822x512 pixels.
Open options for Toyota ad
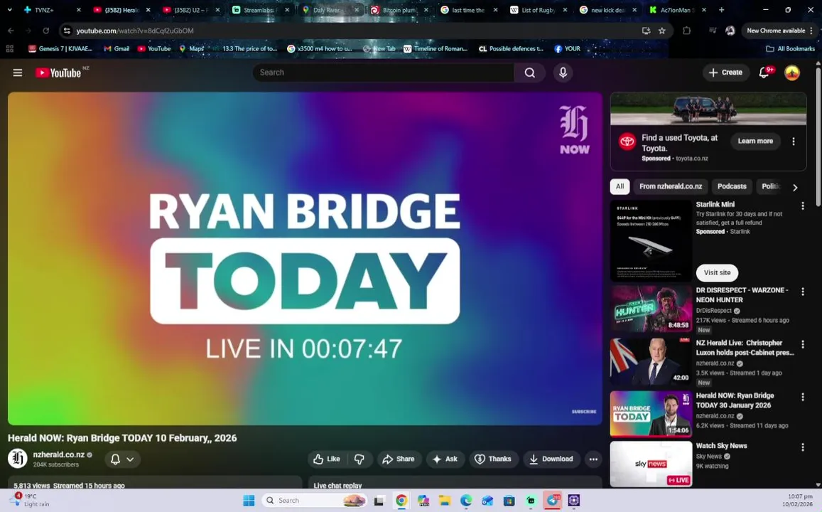793,141
